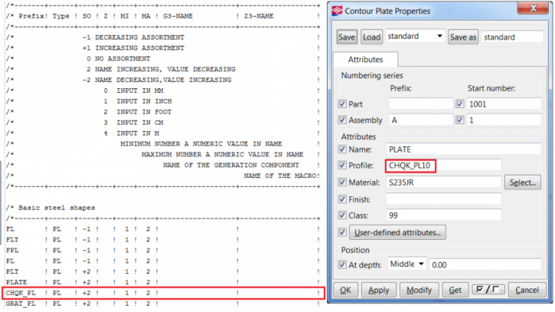Toggle the Part start number checkbox
This screenshot has height=312, width=555.
coord(459,103)
